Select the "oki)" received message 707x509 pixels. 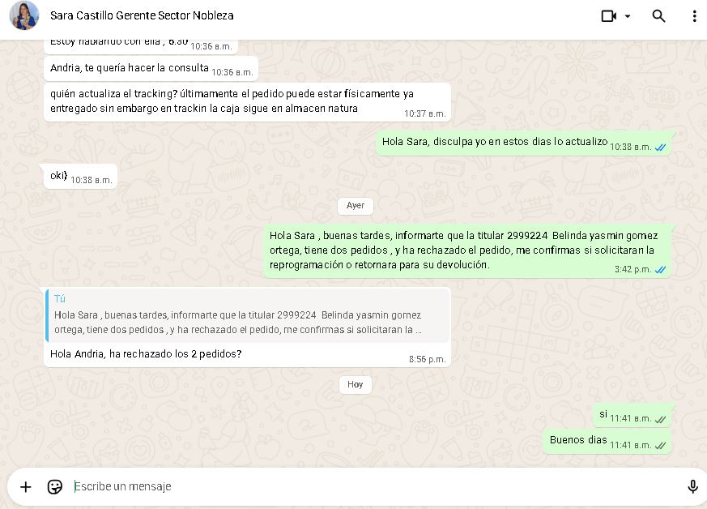click(x=58, y=176)
